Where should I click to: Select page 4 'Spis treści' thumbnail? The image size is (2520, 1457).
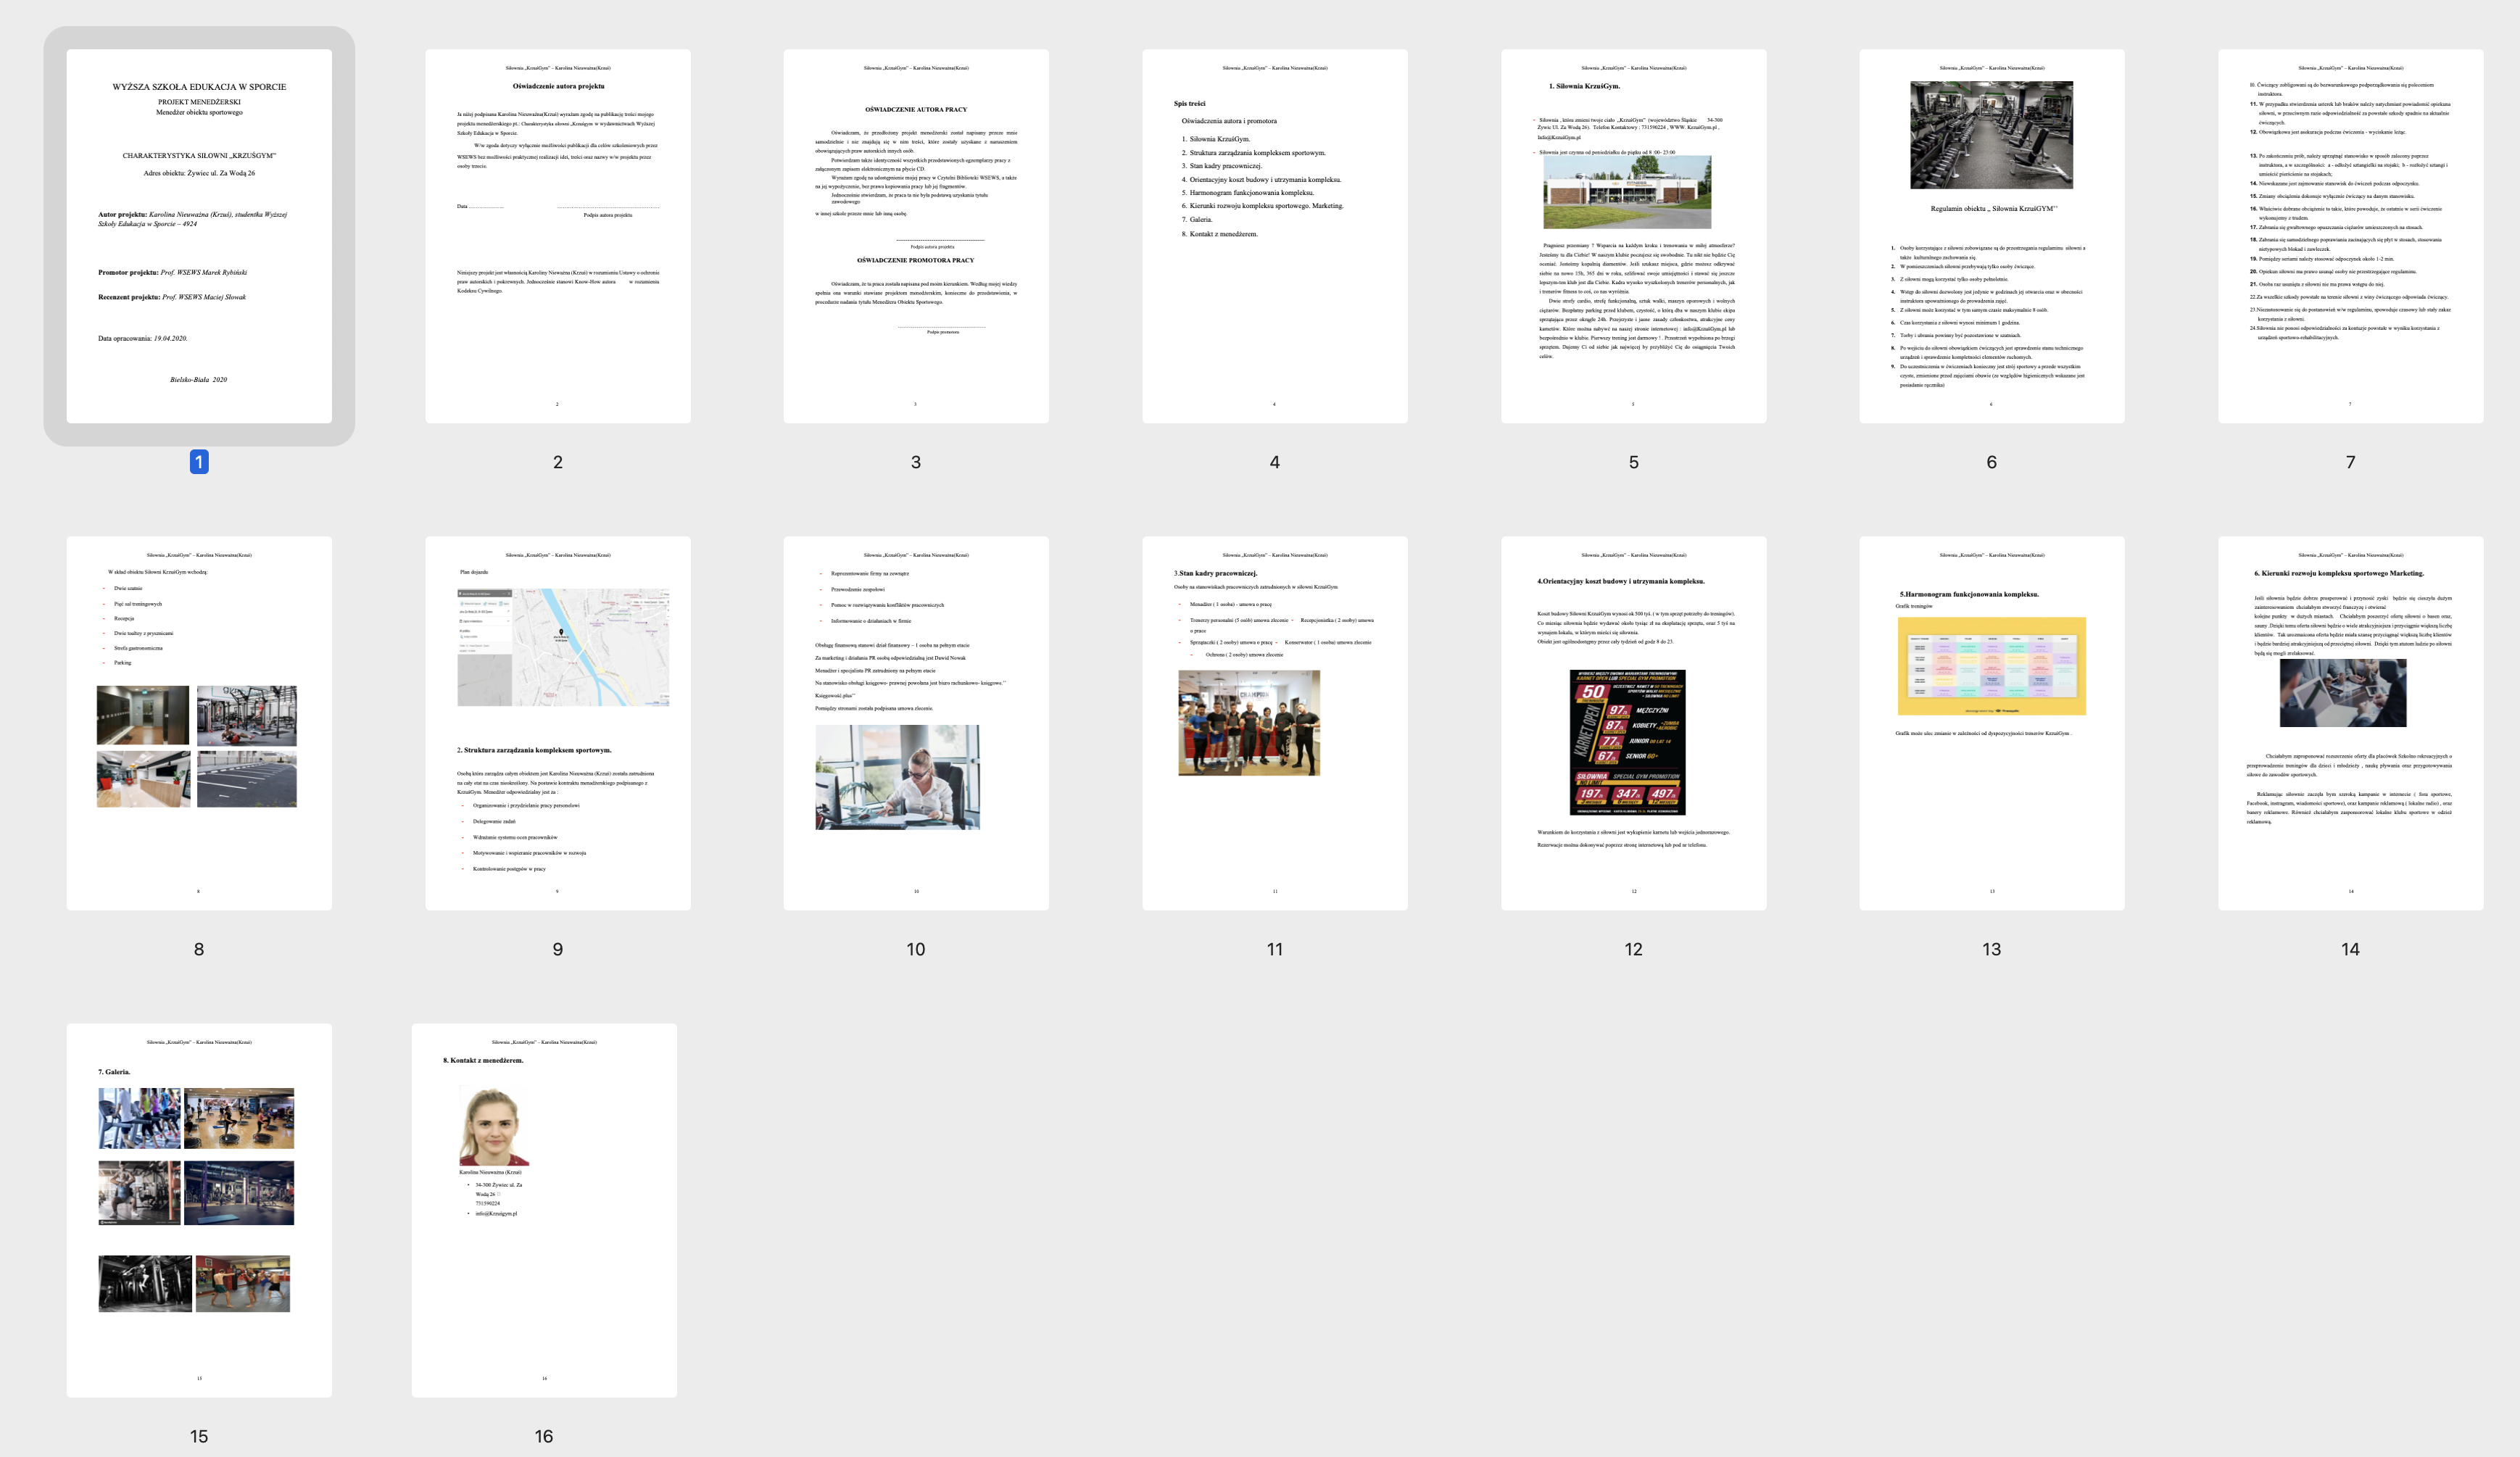tap(1274, 236)
